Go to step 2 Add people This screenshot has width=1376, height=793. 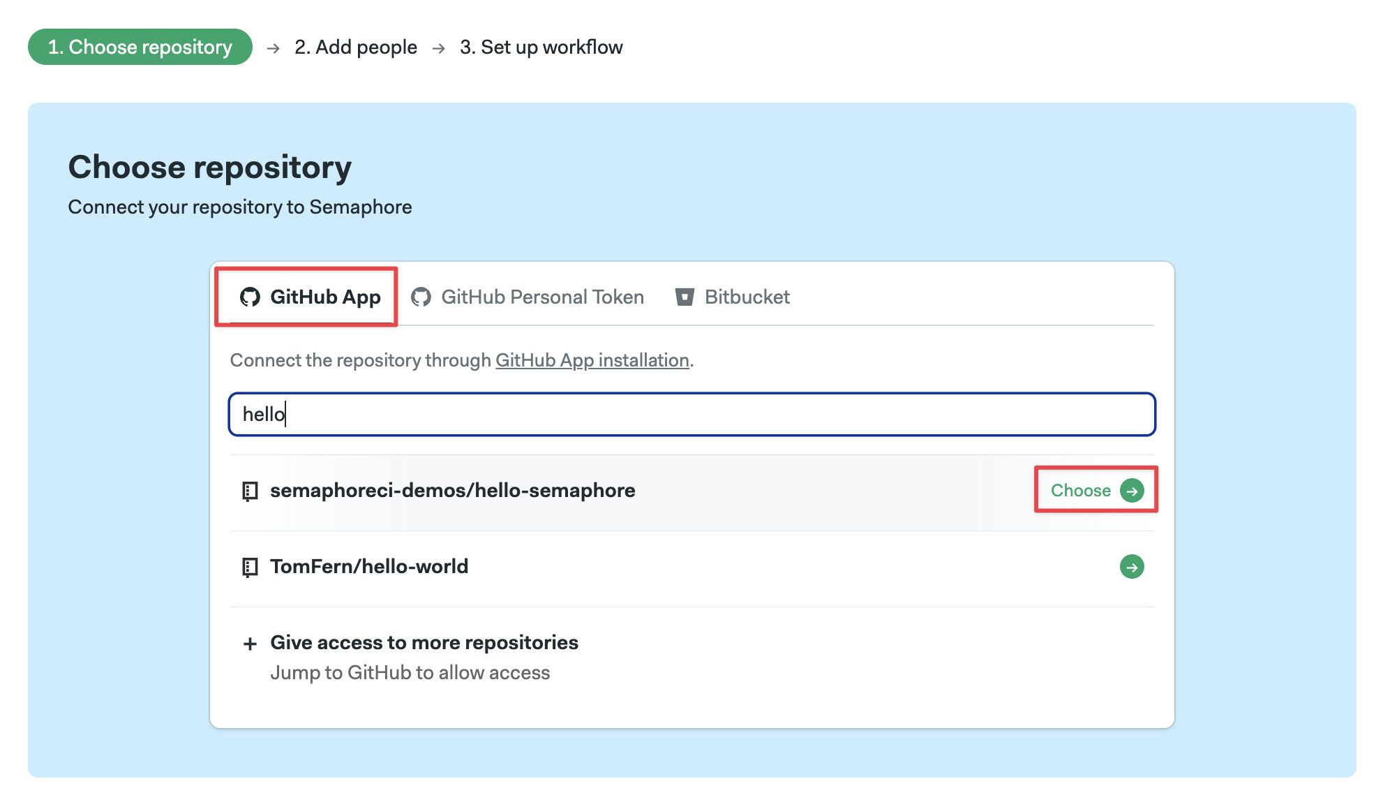[x=356, y=47]
